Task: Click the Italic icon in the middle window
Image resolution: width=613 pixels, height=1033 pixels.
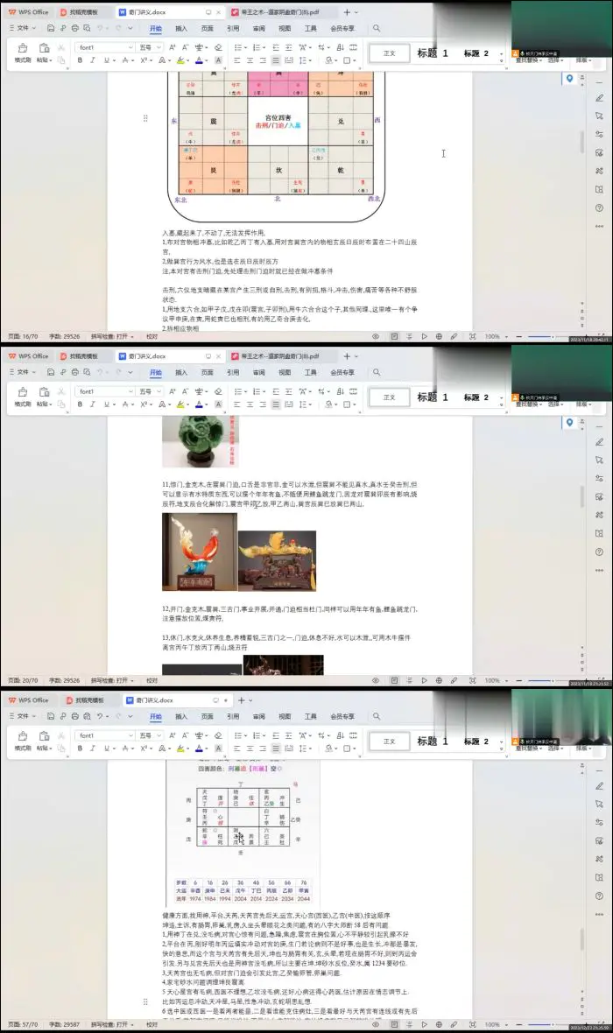Action: (93, 404)
